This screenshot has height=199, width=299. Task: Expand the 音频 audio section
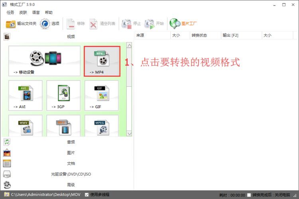pyautogui.click(x=71, y=142)
